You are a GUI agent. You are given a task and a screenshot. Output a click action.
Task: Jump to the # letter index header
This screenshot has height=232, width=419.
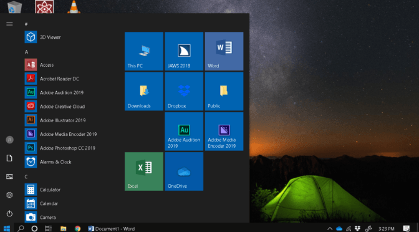click(x=26, y=24)
